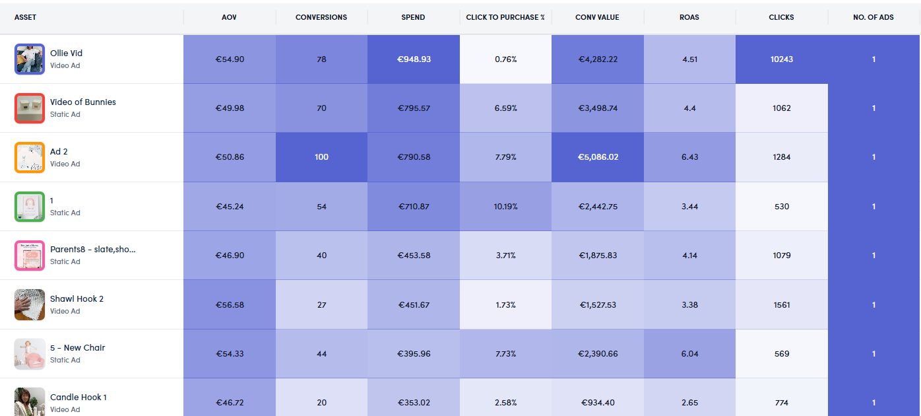Sort by Click to Purchase % header
921x416 pixels.
(x=505, y=17)
